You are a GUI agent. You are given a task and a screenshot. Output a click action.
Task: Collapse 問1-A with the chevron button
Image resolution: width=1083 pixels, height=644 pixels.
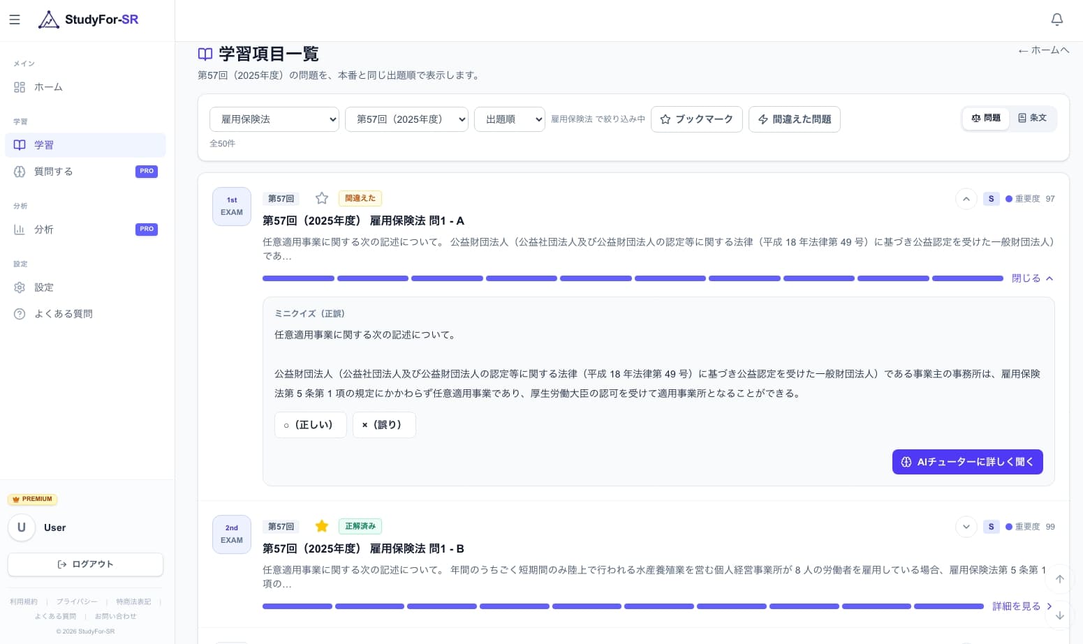tap(966, 199)
